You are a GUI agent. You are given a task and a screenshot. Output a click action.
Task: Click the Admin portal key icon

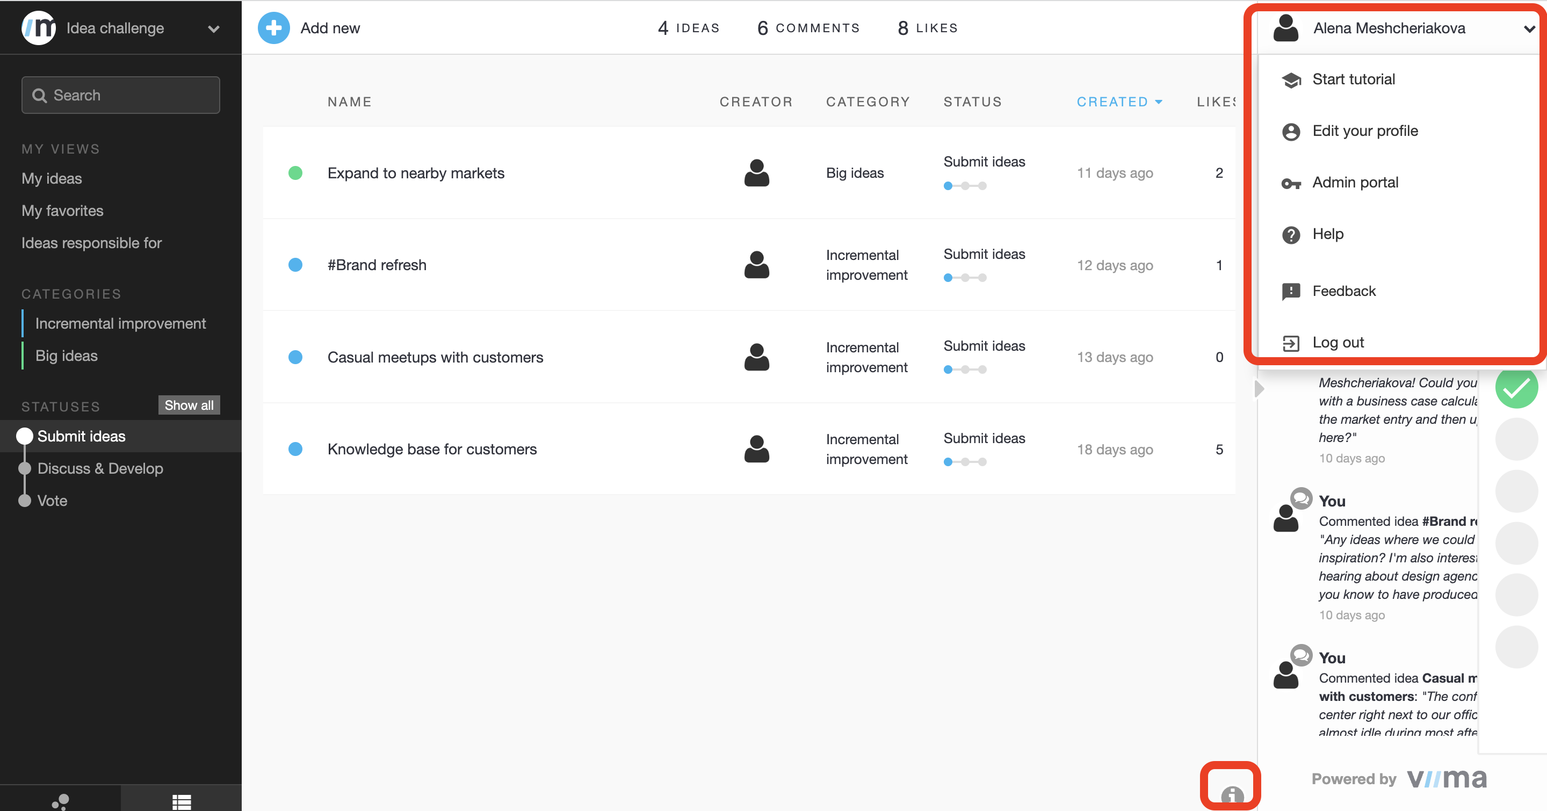(x=1291, y=183)
